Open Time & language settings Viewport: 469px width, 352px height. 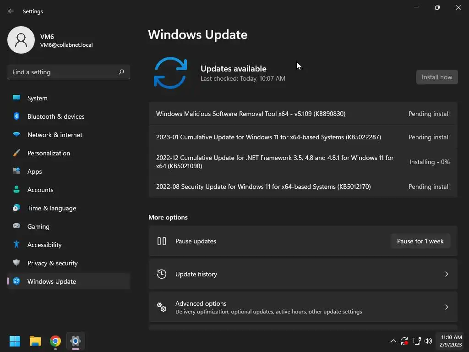pos(69,208)
